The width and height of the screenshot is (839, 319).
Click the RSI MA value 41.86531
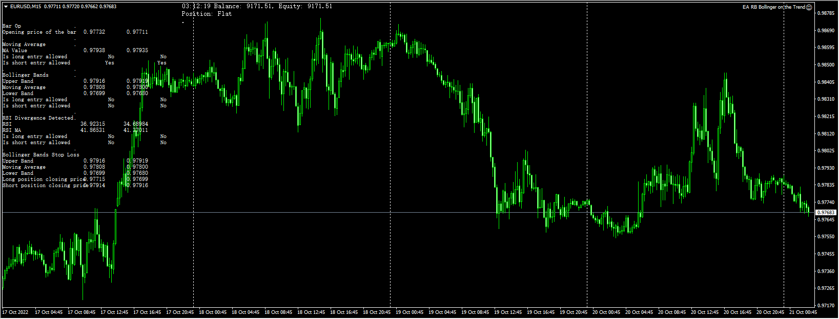tap(93, 130)
